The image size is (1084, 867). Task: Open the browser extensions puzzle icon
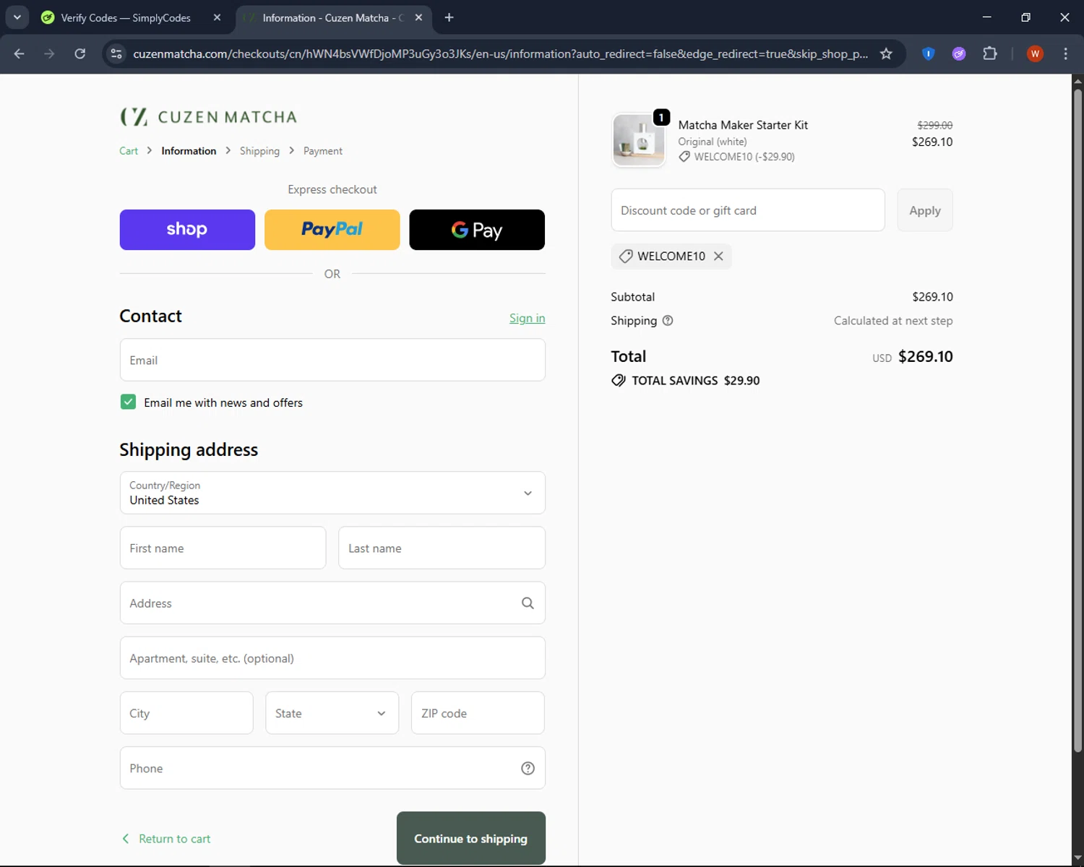point(990,53)
